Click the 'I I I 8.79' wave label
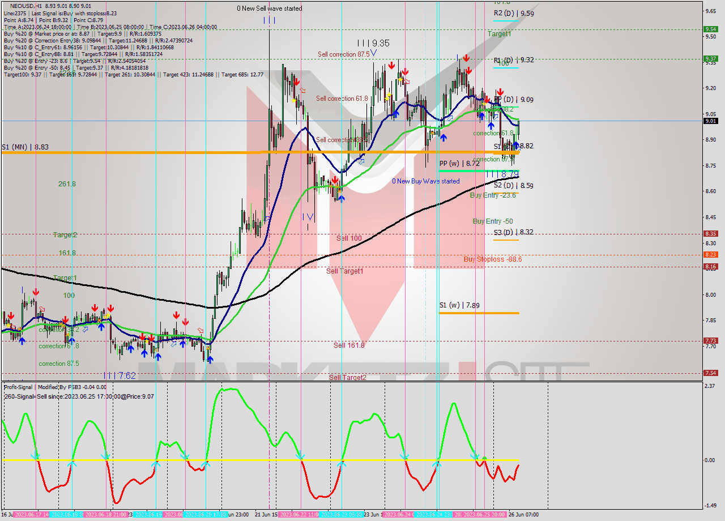725x521 pixels. [503, 173]
